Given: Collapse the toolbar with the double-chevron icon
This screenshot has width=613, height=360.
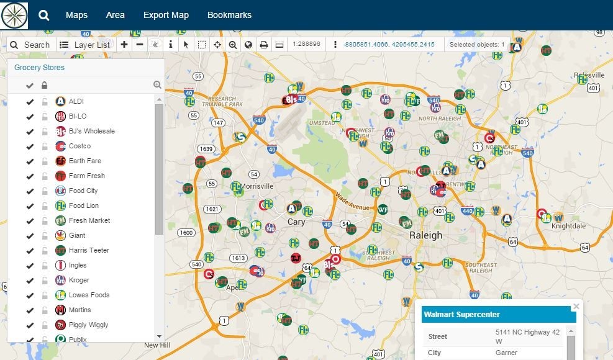Looking at the screenshot, I should 155,45.
